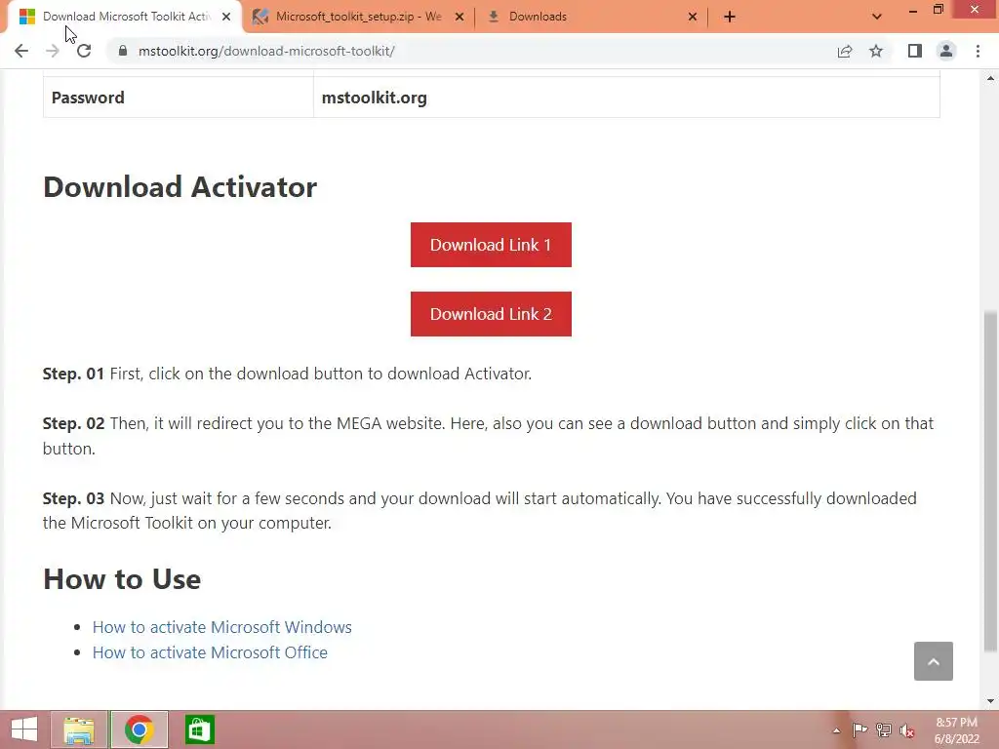Click the scrollbar down arrow
This screenshot has height=749, width=999.
pos(990,701)
